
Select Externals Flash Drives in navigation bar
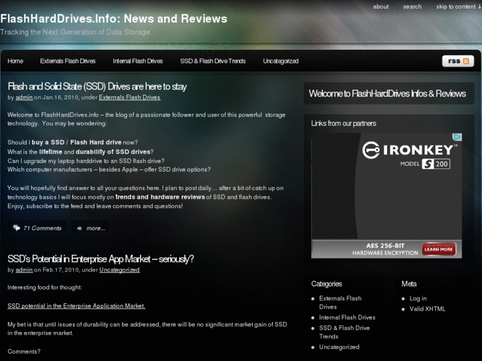click(x=68, y=61)
